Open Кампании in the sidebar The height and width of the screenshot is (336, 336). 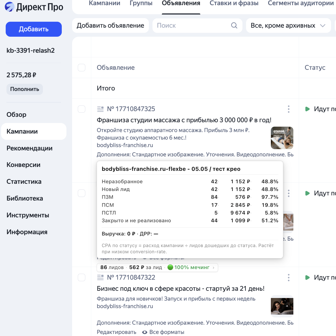(34, 131)
